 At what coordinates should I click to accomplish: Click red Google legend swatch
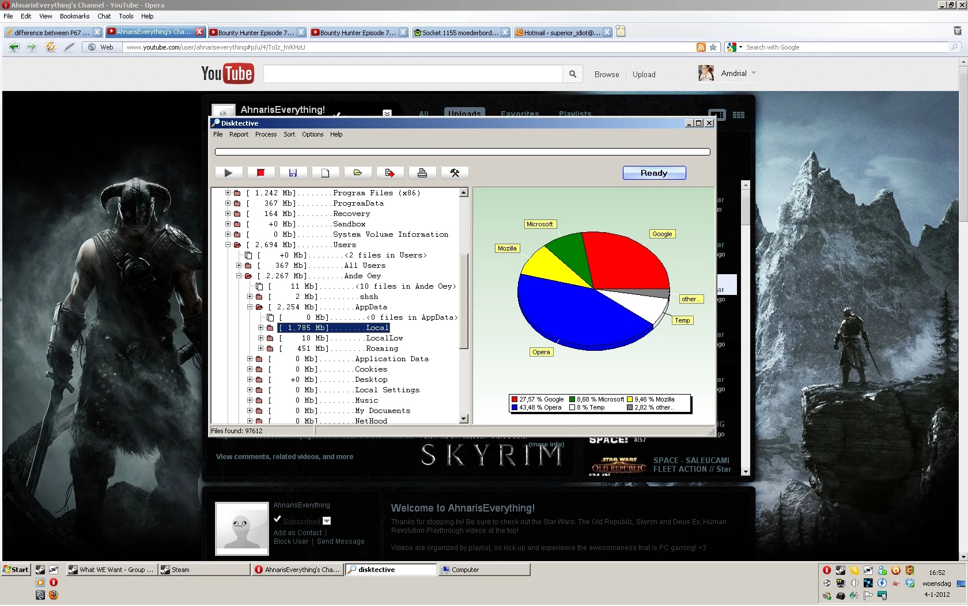(515, 399)
